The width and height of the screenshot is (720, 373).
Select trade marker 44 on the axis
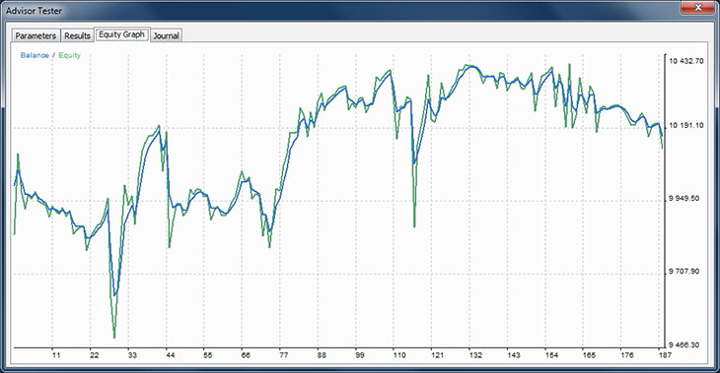click(170, 355)
